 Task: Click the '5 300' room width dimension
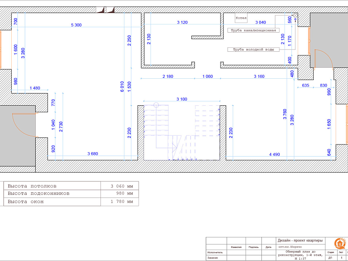pos(76,25)
